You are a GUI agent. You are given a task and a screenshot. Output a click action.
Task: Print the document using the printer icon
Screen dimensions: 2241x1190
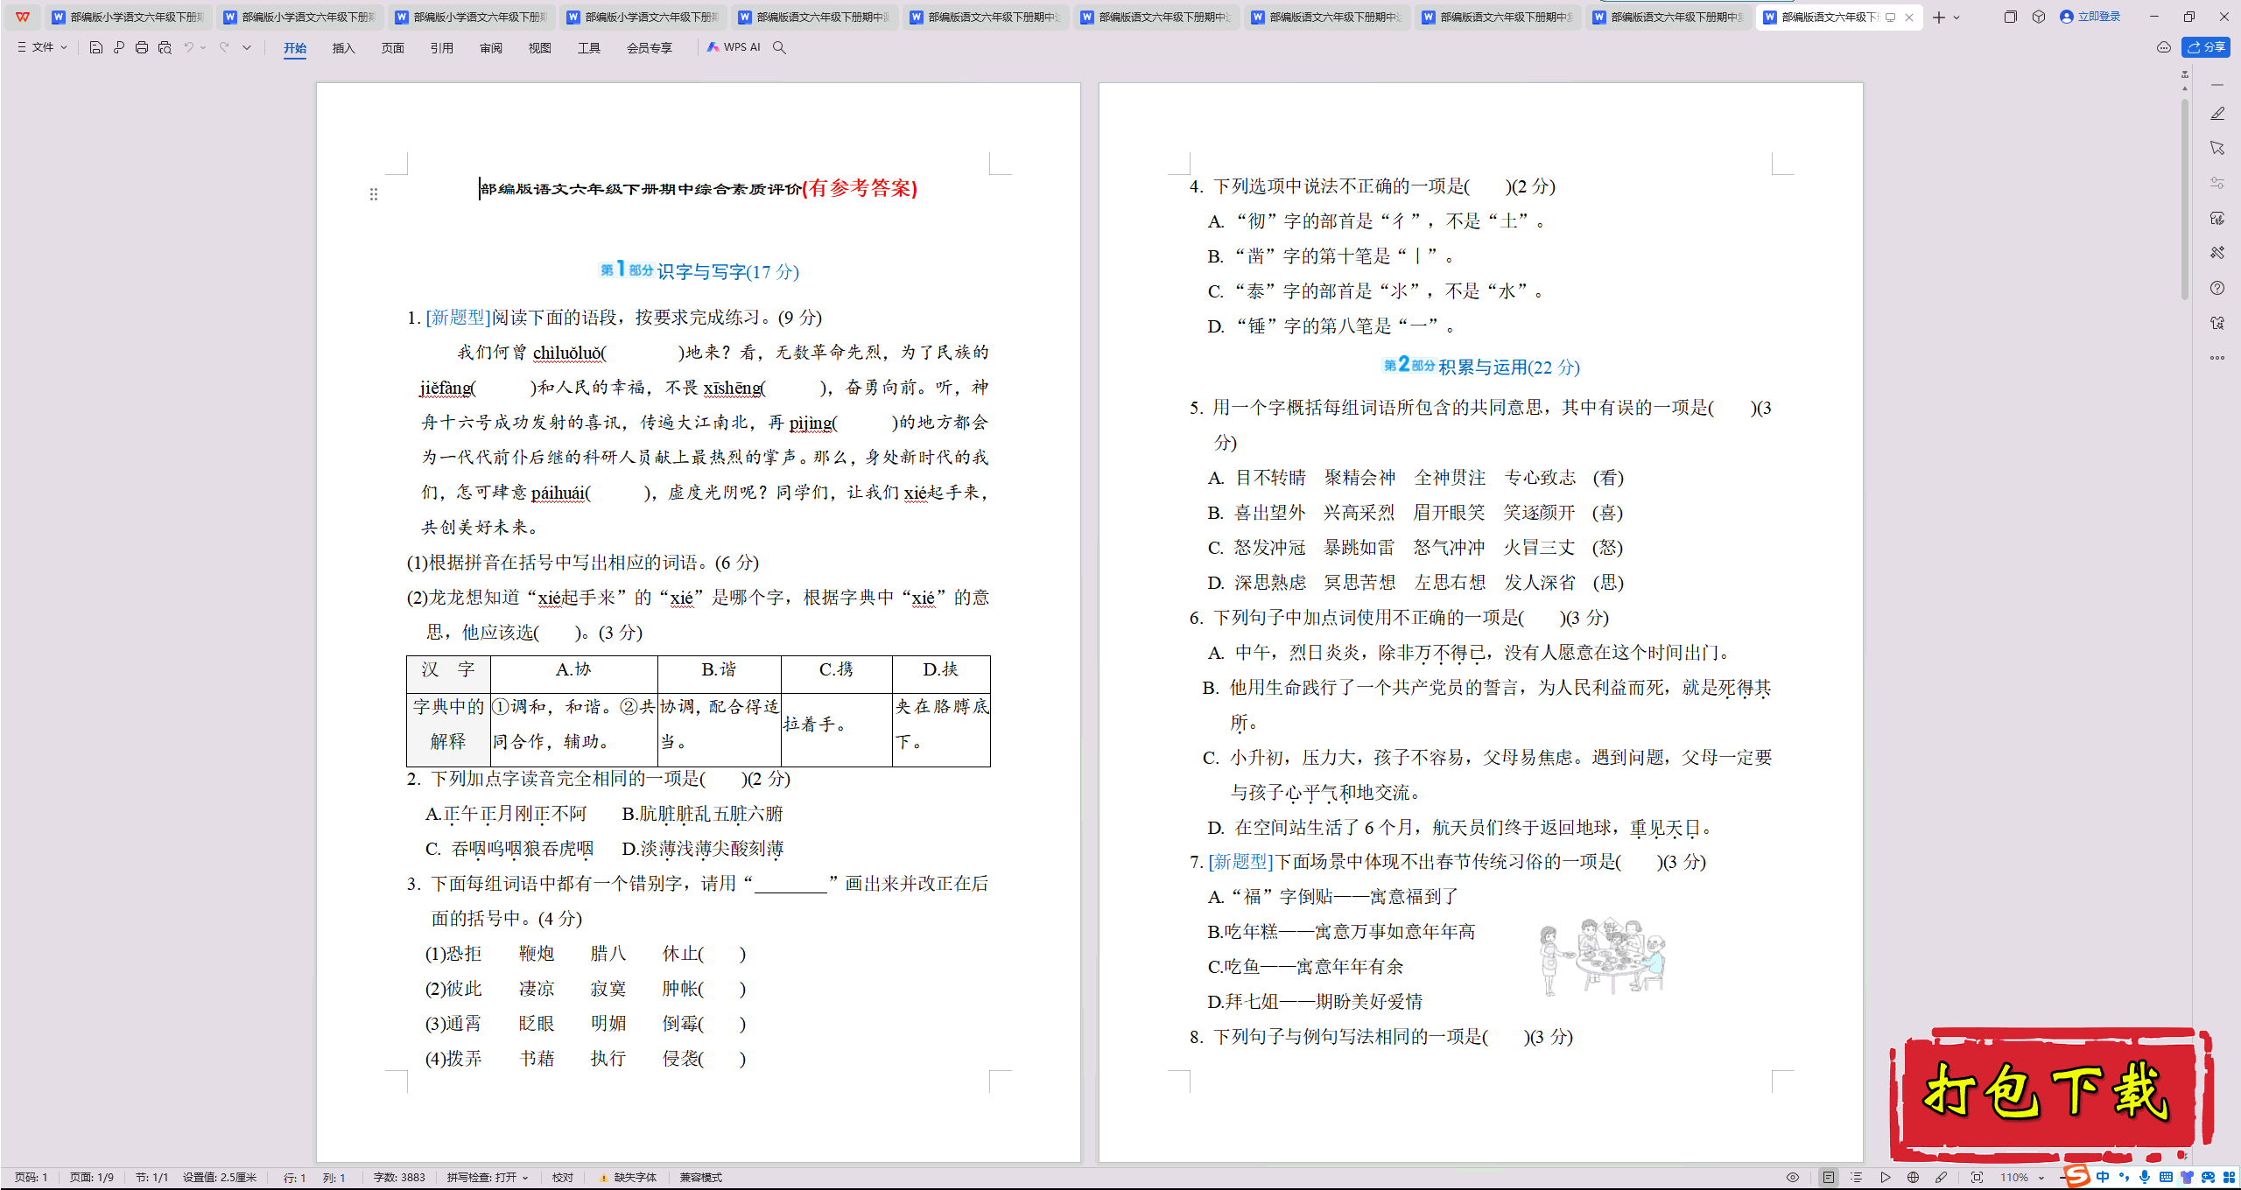click(142, 47)
